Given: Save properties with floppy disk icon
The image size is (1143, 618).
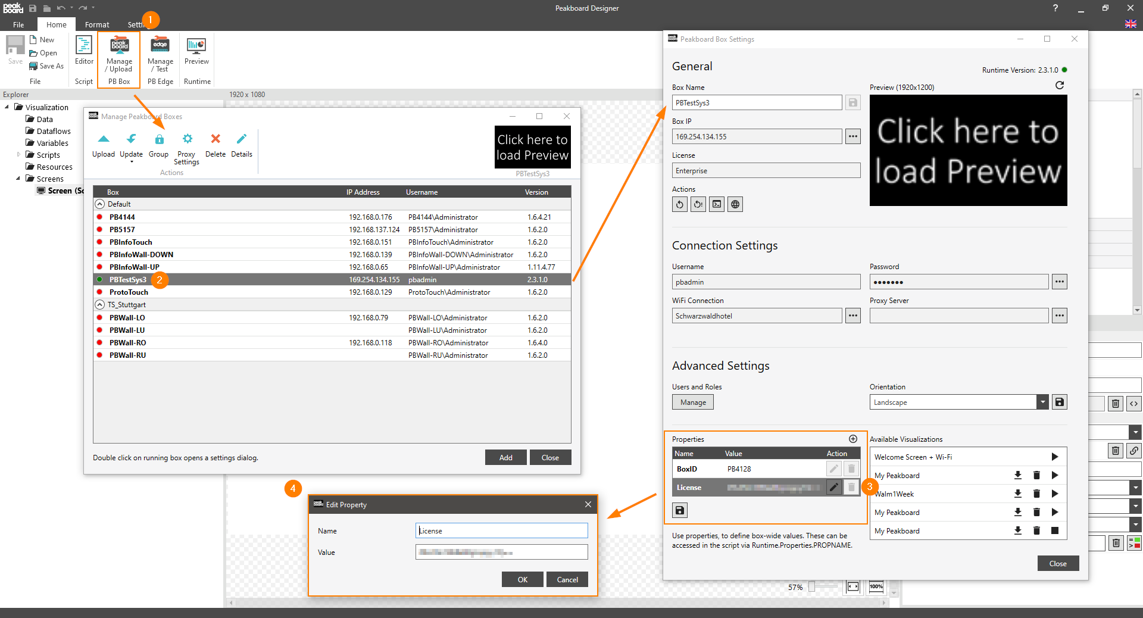Looking at the screenshot, I should click(680, 510).
